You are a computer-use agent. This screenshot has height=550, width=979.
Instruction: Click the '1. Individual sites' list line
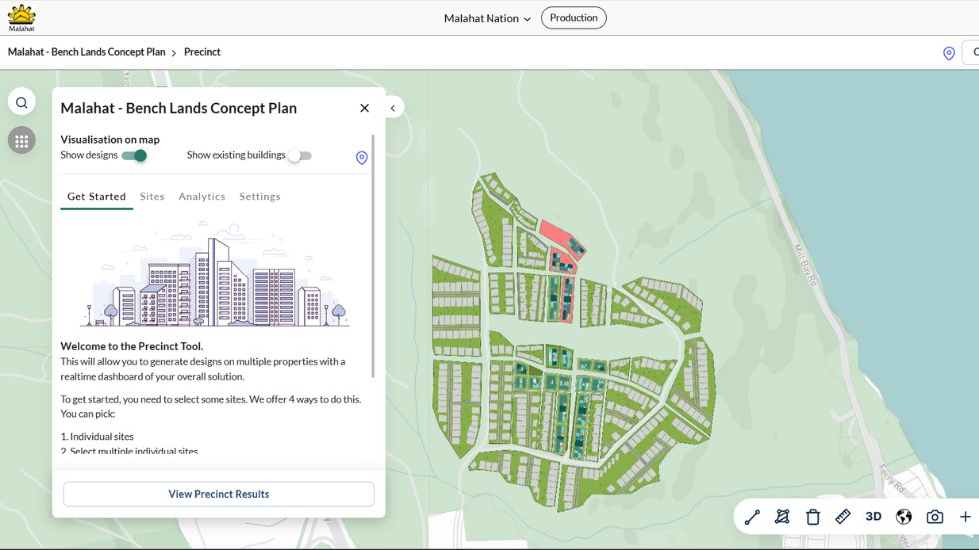pos(97,437)
